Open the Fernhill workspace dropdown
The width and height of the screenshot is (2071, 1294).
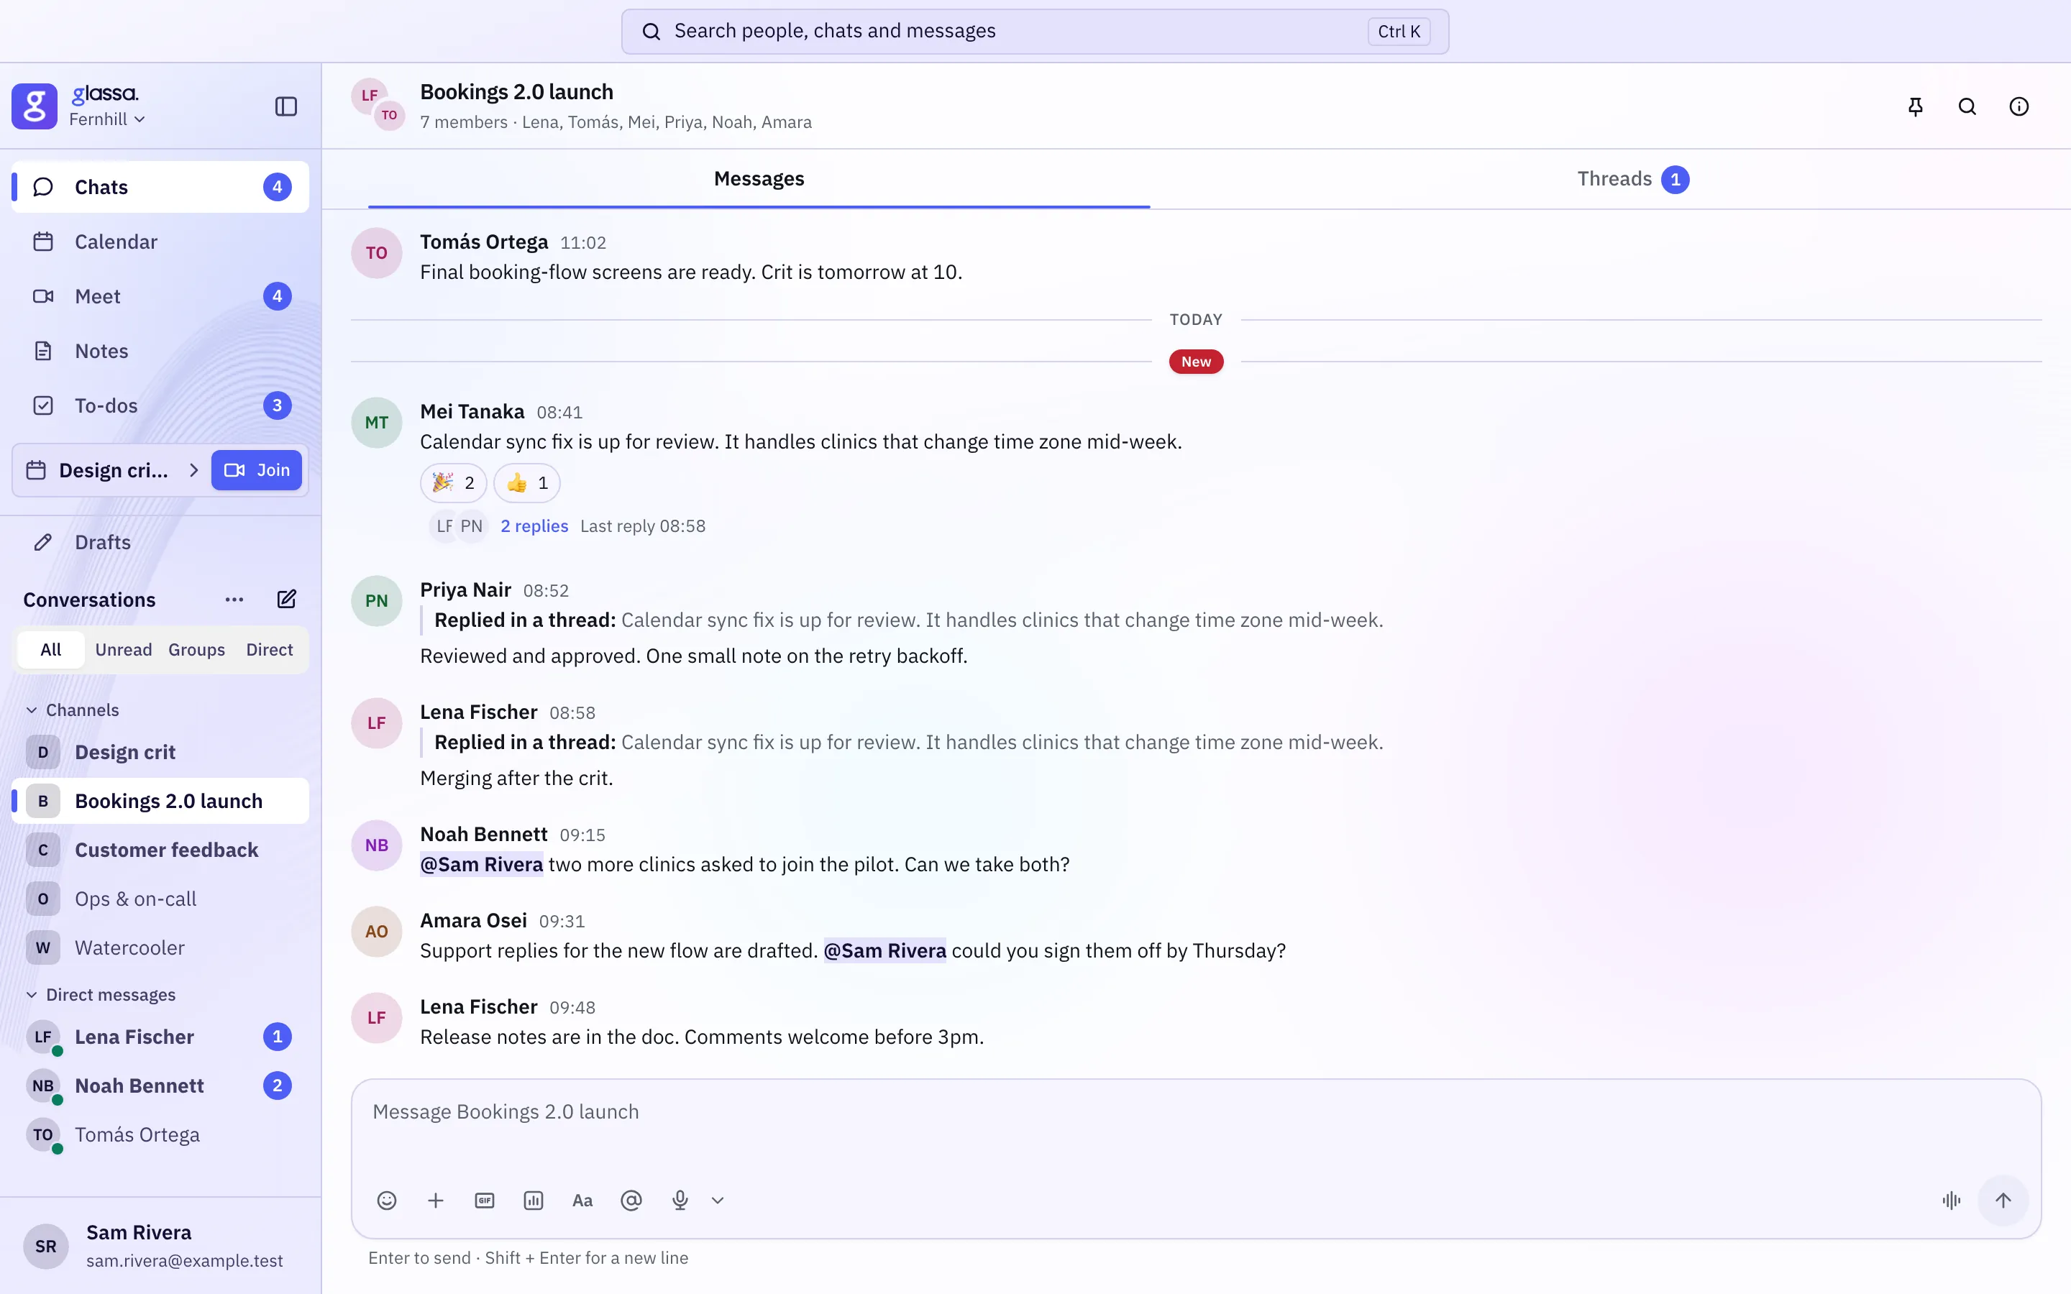tap(107, 119)
